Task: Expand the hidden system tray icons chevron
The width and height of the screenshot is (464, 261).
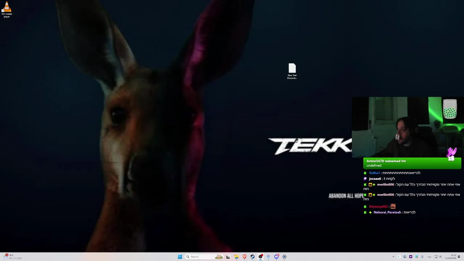Action: point(393,257)
